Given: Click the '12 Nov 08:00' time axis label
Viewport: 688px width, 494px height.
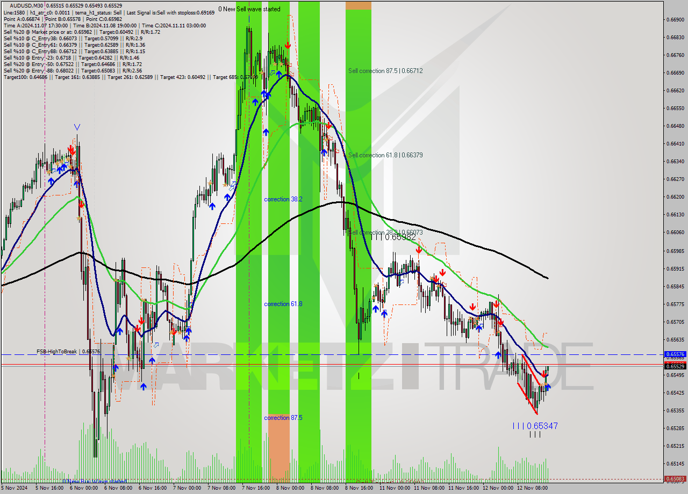Looking at the screenshot, I should coord(532,488).
